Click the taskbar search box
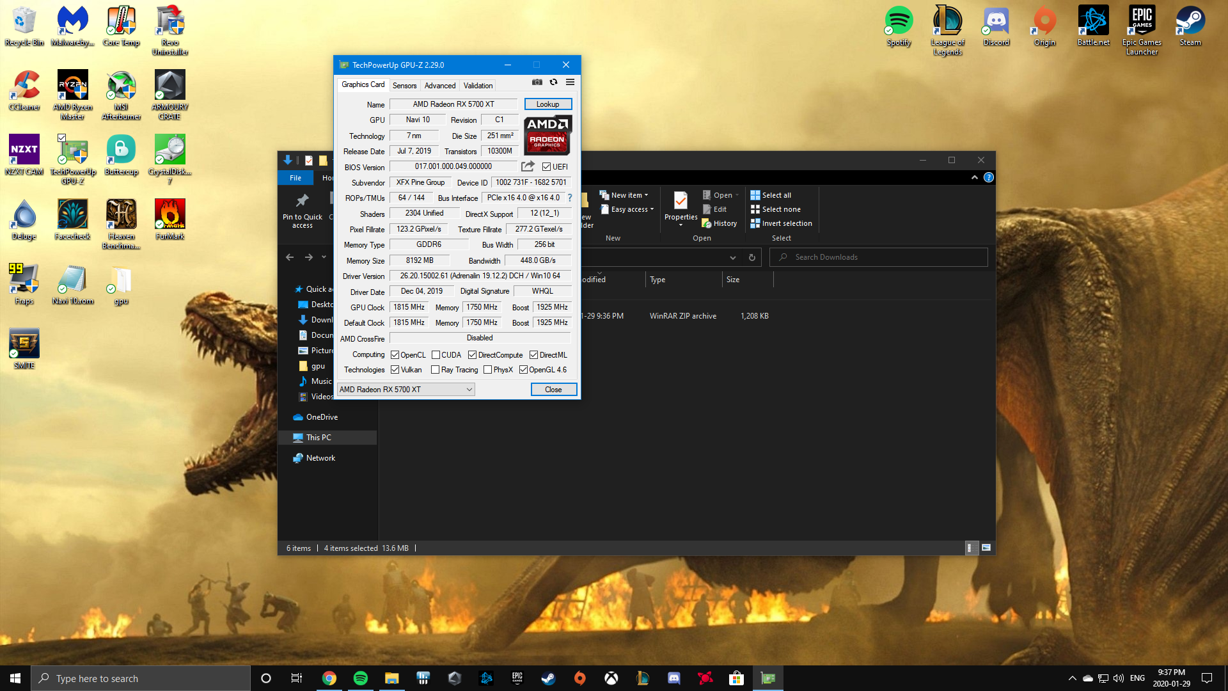The image size is (1228, 691). tap(141, 678)
